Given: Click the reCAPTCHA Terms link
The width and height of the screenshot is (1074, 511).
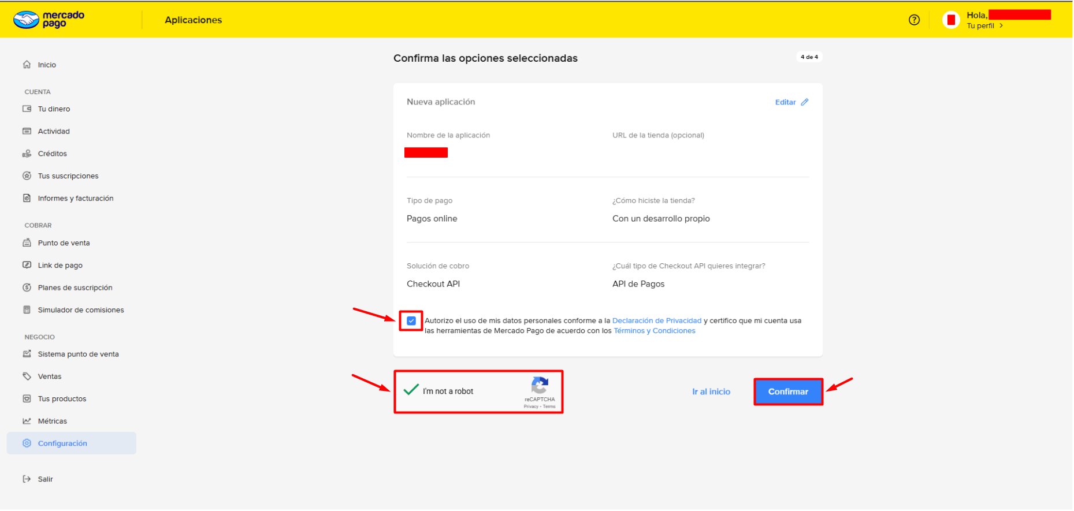Looking at the screenshot, I should tap(549, 406).
